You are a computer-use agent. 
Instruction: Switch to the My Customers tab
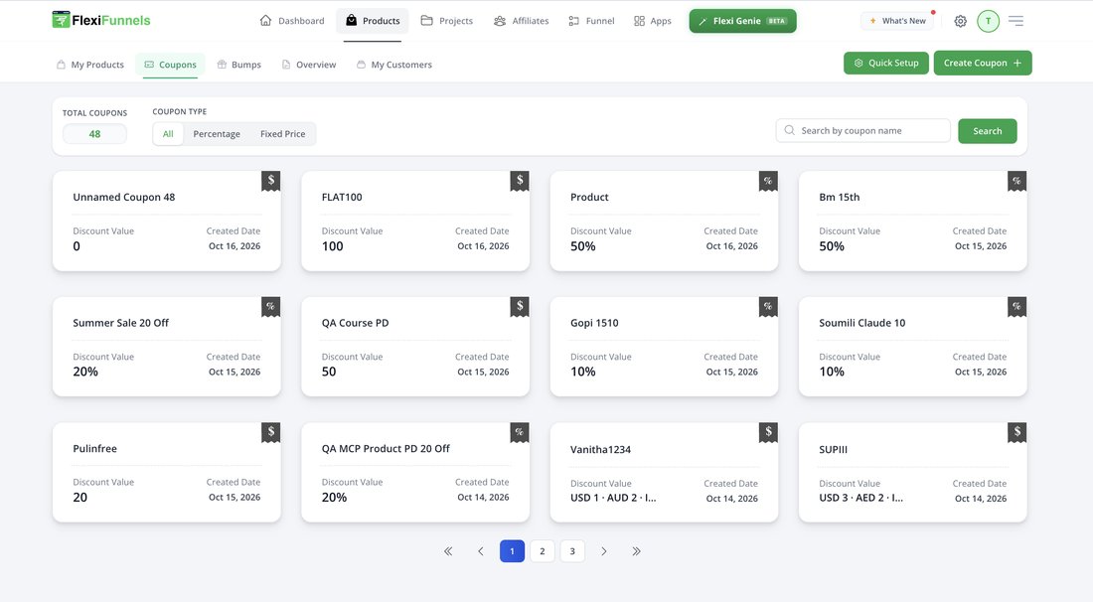(x=394, y=65)
